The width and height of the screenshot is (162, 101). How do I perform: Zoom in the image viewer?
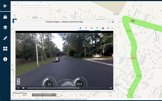[x=18, y=80]
